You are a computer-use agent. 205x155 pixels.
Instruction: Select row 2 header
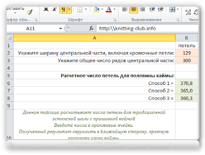tap(10, 53)
